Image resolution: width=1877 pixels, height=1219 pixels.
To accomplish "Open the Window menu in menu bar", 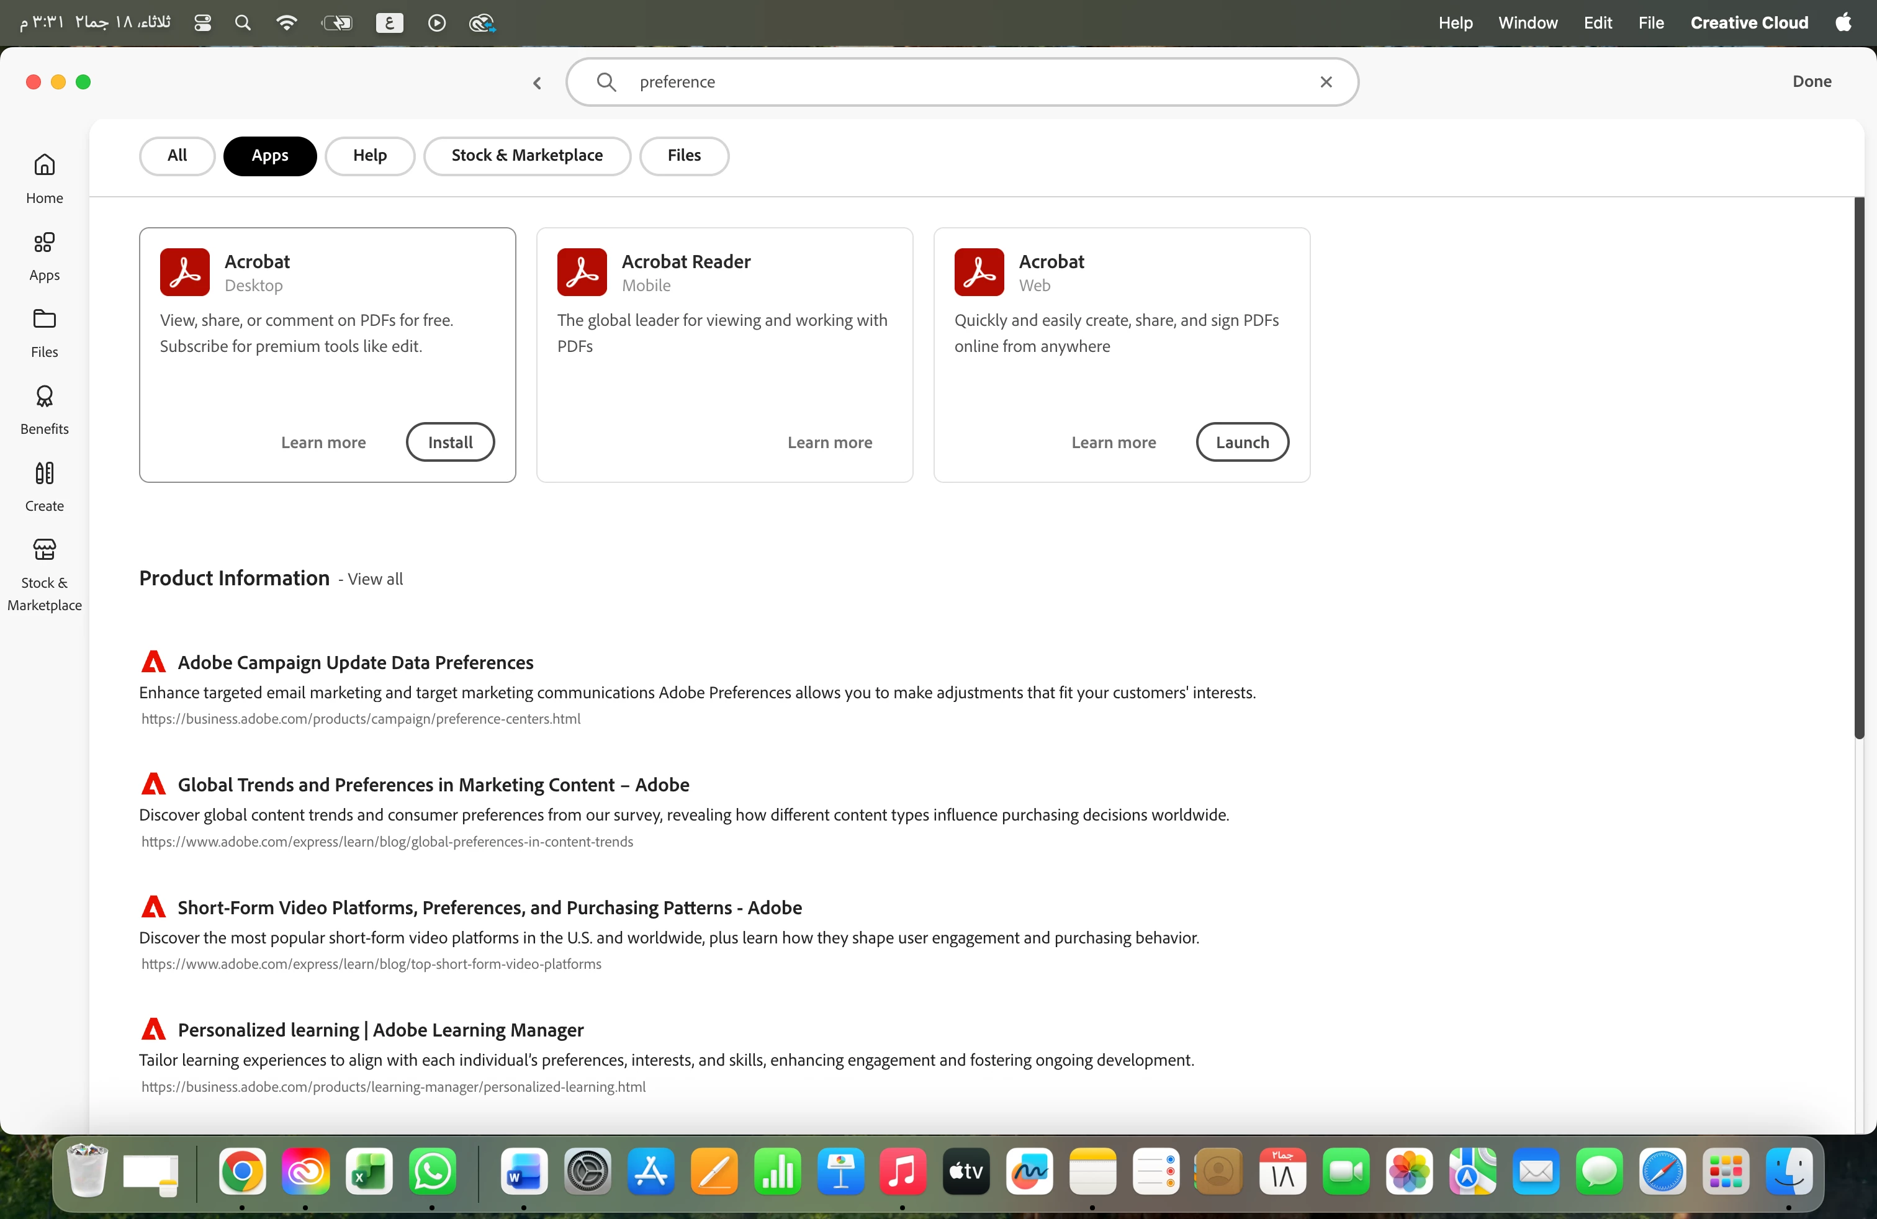I will pos(1528,23).
